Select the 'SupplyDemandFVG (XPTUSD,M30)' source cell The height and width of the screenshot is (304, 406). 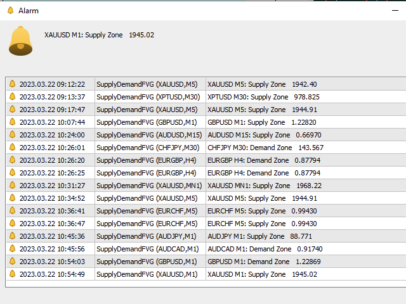[x=148, y=97]
